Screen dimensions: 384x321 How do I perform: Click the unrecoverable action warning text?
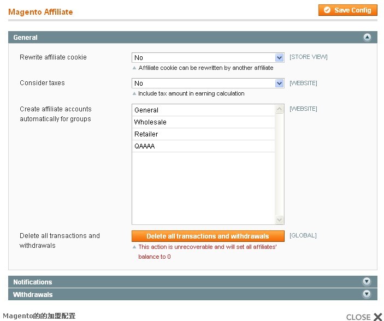point(208,252)
